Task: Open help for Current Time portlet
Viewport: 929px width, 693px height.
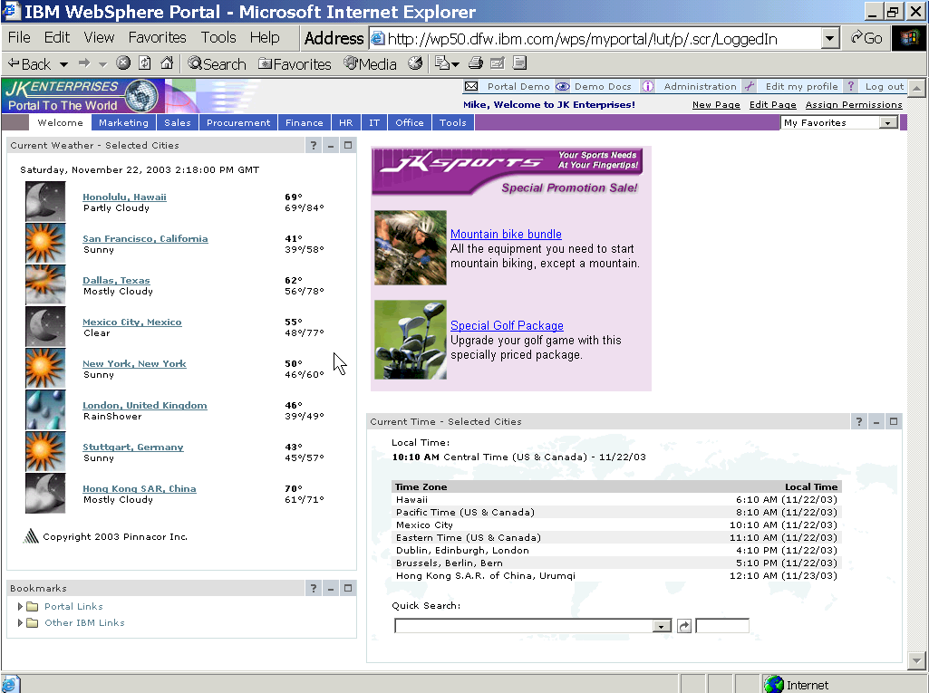Action: pyautogui.click(x=859, y=422)
